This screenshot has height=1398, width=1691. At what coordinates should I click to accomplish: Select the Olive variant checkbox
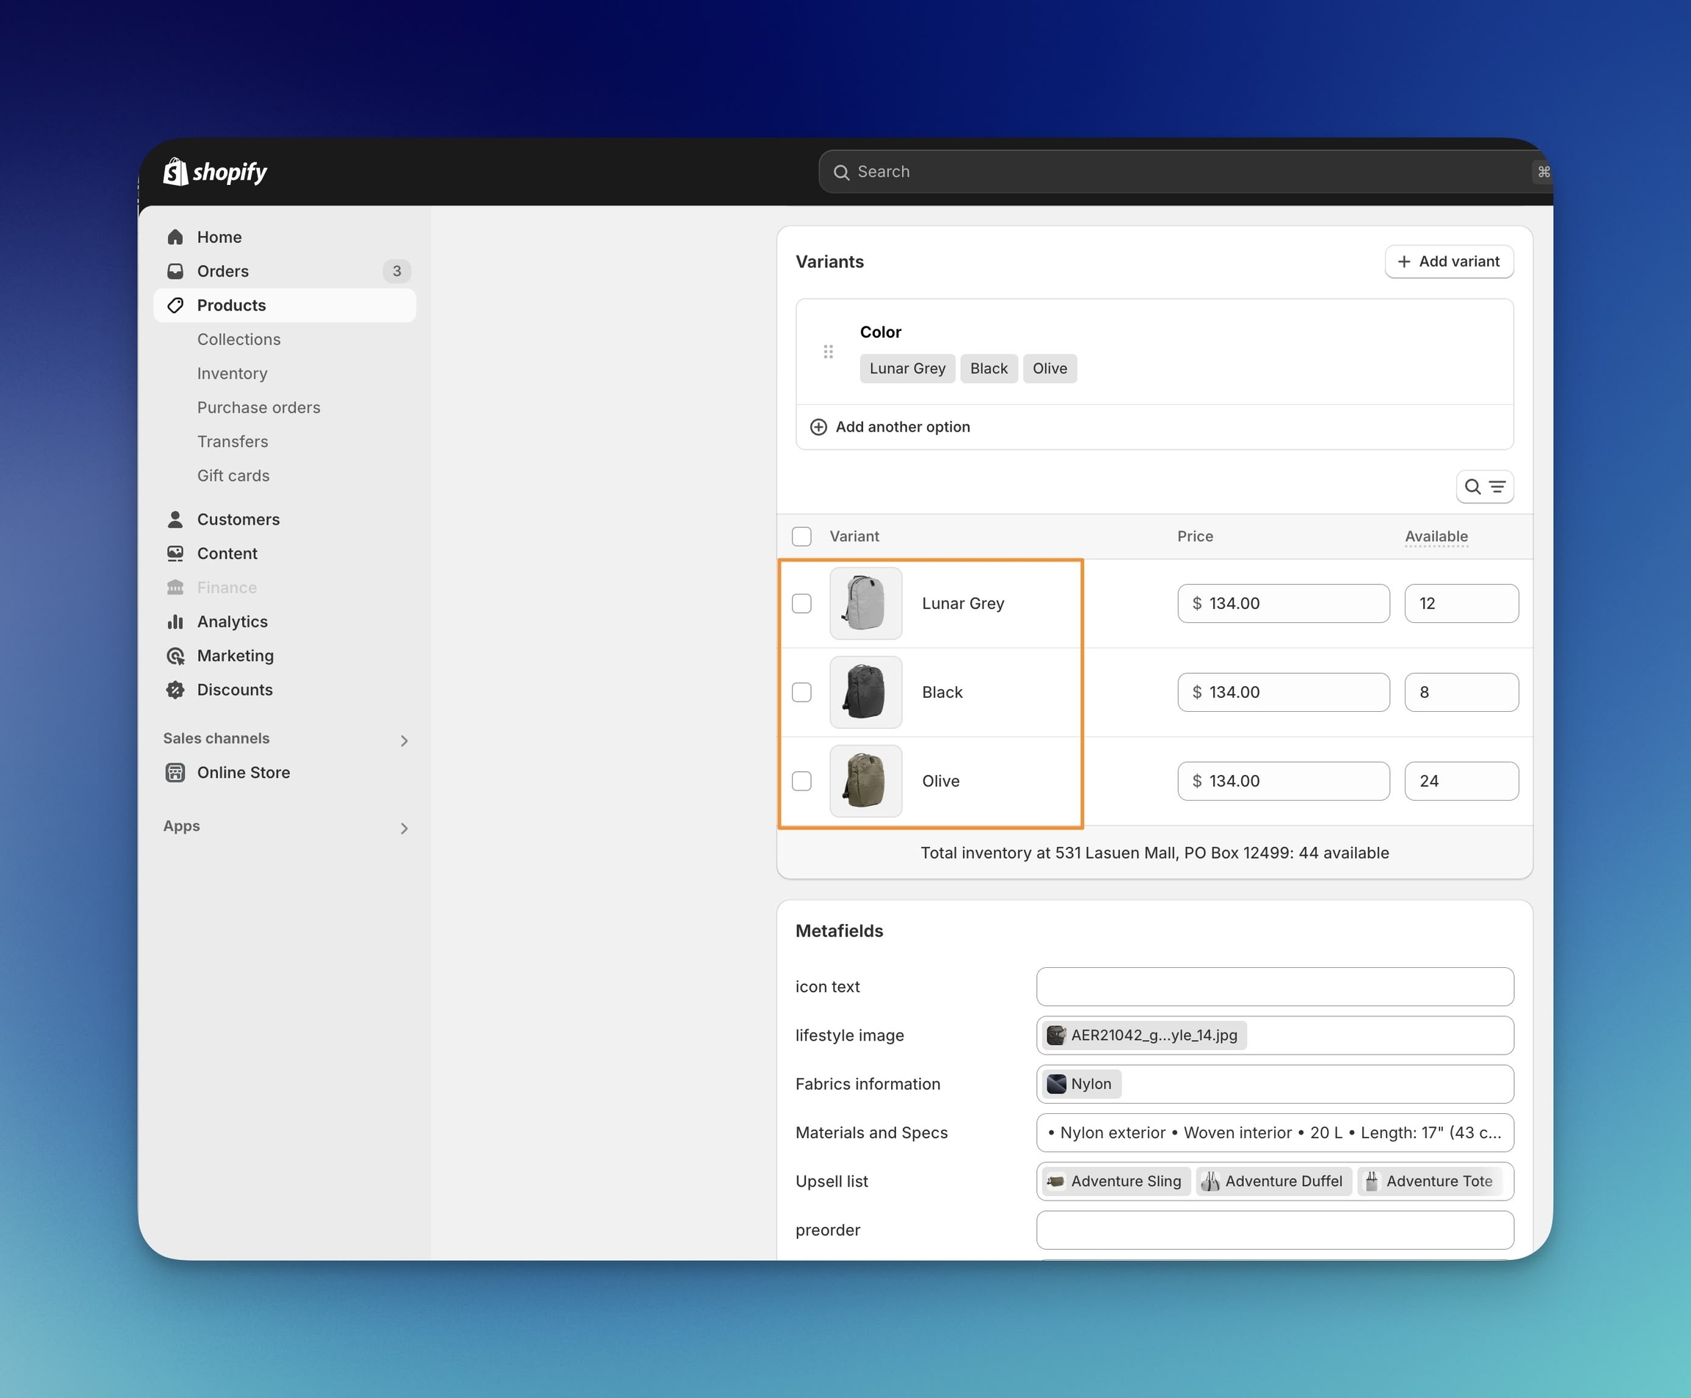pos(801,781)
